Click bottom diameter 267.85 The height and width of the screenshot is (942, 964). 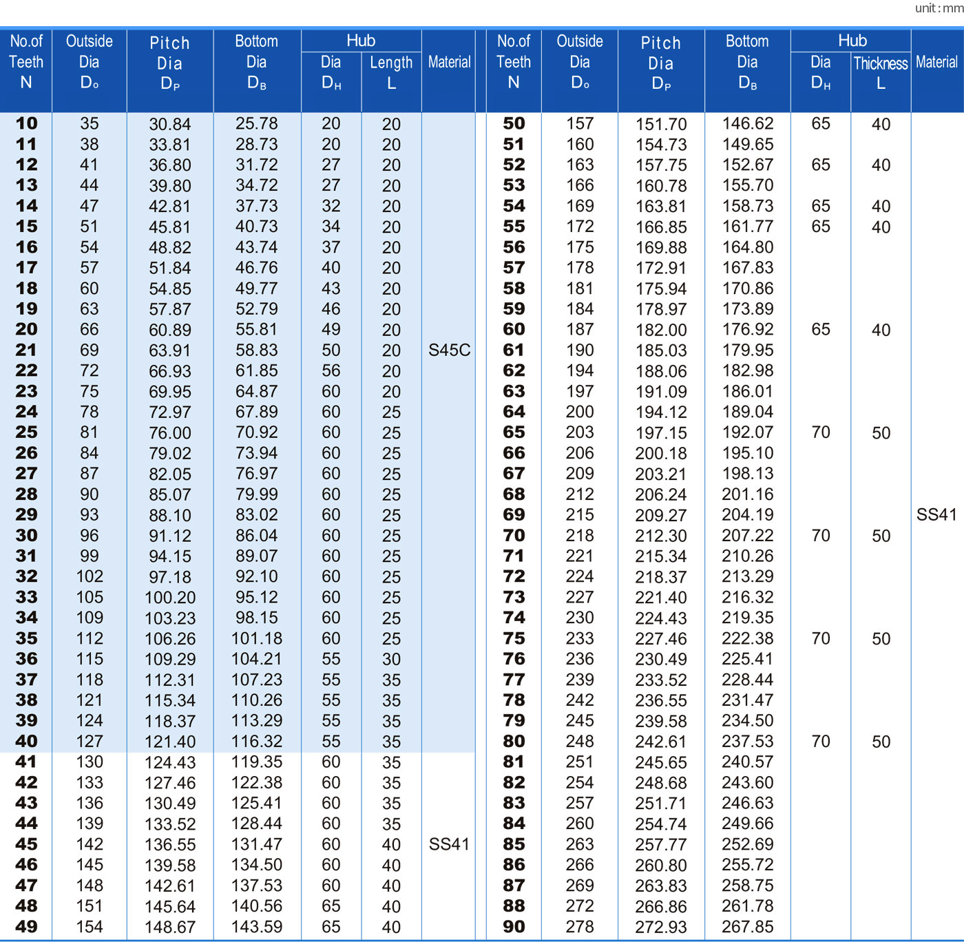pos(748,927)
